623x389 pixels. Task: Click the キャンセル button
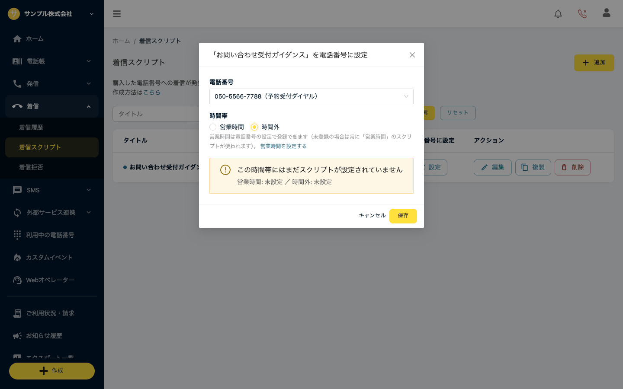(x=372, y=216)
